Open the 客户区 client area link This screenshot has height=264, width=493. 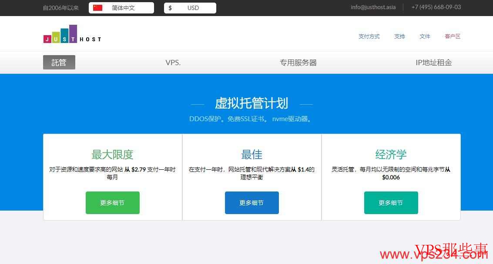453,36
